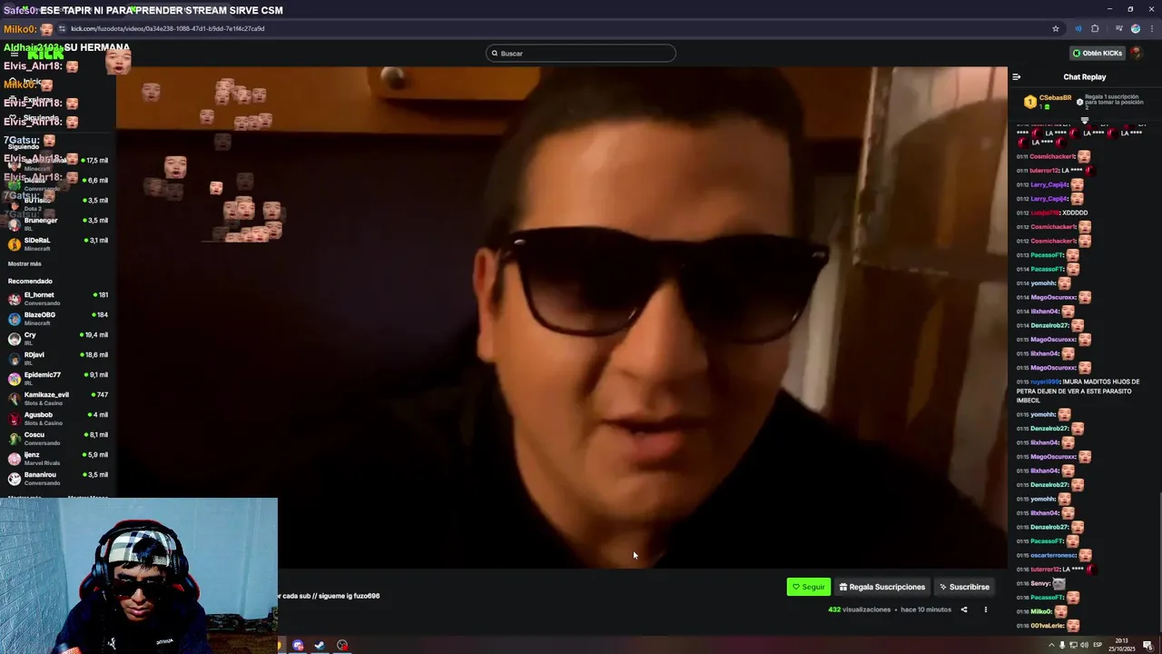The height and width of the screenshot is (654, 1162).
Task: Click the red circular taskbar app icon
Action: (342, 645)
